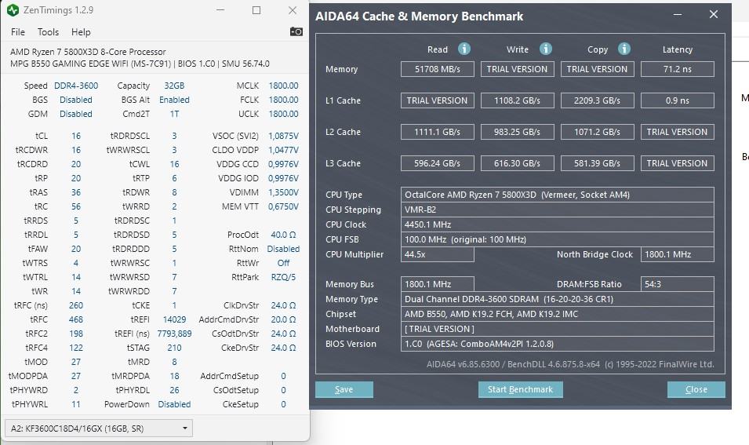
Task: Minimize the AIDA64 benchmark window
Action: (678, 14)
